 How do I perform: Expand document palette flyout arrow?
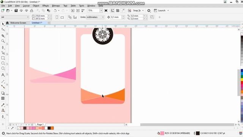point(8,128)
